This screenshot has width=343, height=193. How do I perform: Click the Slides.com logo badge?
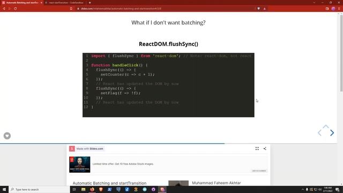point(72,149)
